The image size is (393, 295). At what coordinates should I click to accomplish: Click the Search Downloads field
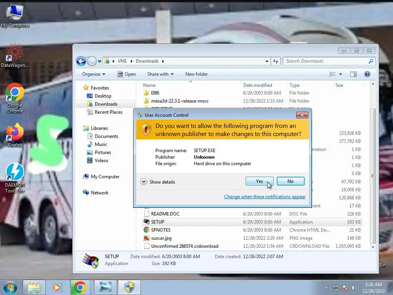pyautogui.click(x=329, y=61)
